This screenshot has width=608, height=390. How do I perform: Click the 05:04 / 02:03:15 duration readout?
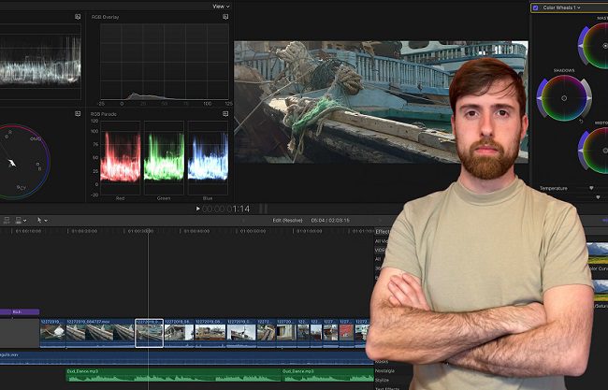[x=330, y=220]
